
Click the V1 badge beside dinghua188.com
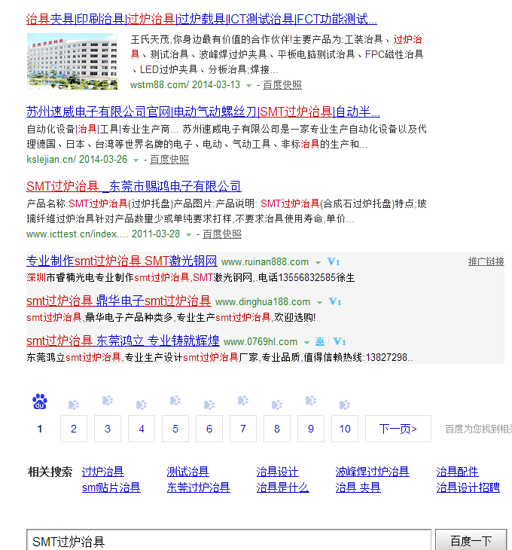[334, 301]
